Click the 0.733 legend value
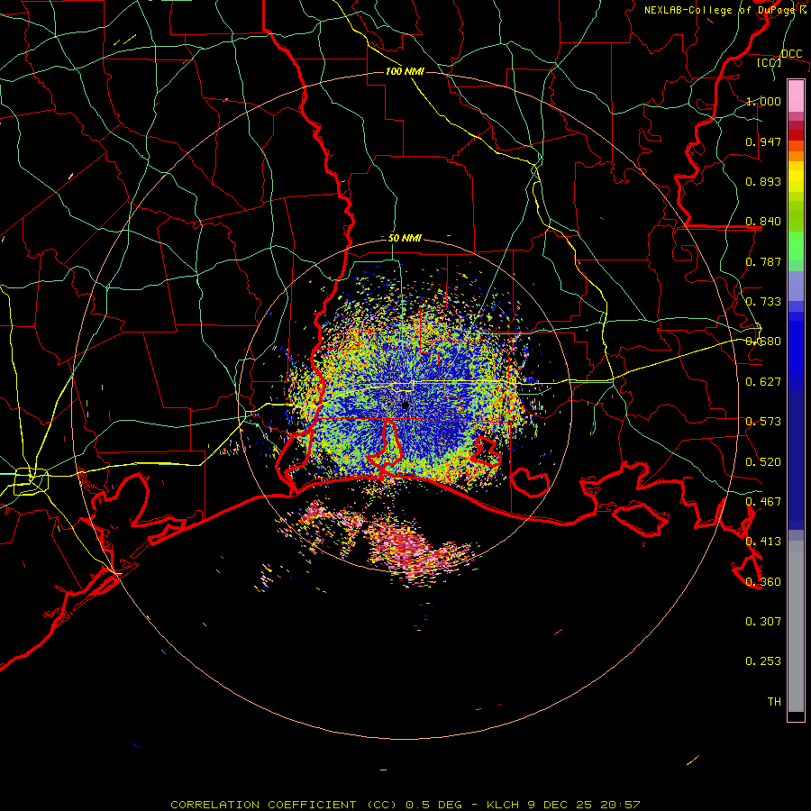The width and height of the screenshot is (811, 811). [763, 302]
